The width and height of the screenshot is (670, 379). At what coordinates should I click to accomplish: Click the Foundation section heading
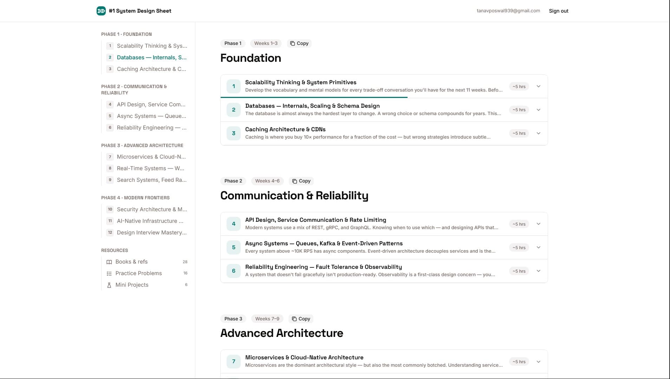click(251, 58)
